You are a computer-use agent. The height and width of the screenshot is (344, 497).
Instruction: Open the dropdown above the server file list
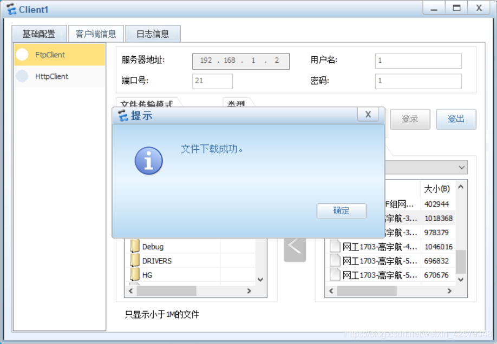[461, 168]
